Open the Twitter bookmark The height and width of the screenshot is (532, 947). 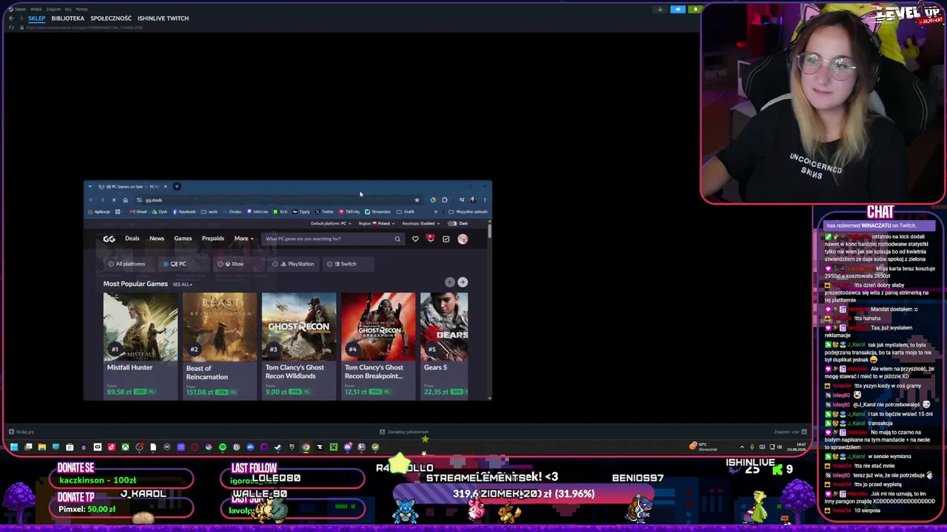click(x=324, y=212)
